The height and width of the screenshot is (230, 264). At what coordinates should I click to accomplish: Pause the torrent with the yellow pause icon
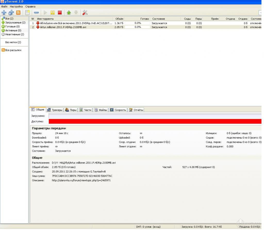point(53,12)
